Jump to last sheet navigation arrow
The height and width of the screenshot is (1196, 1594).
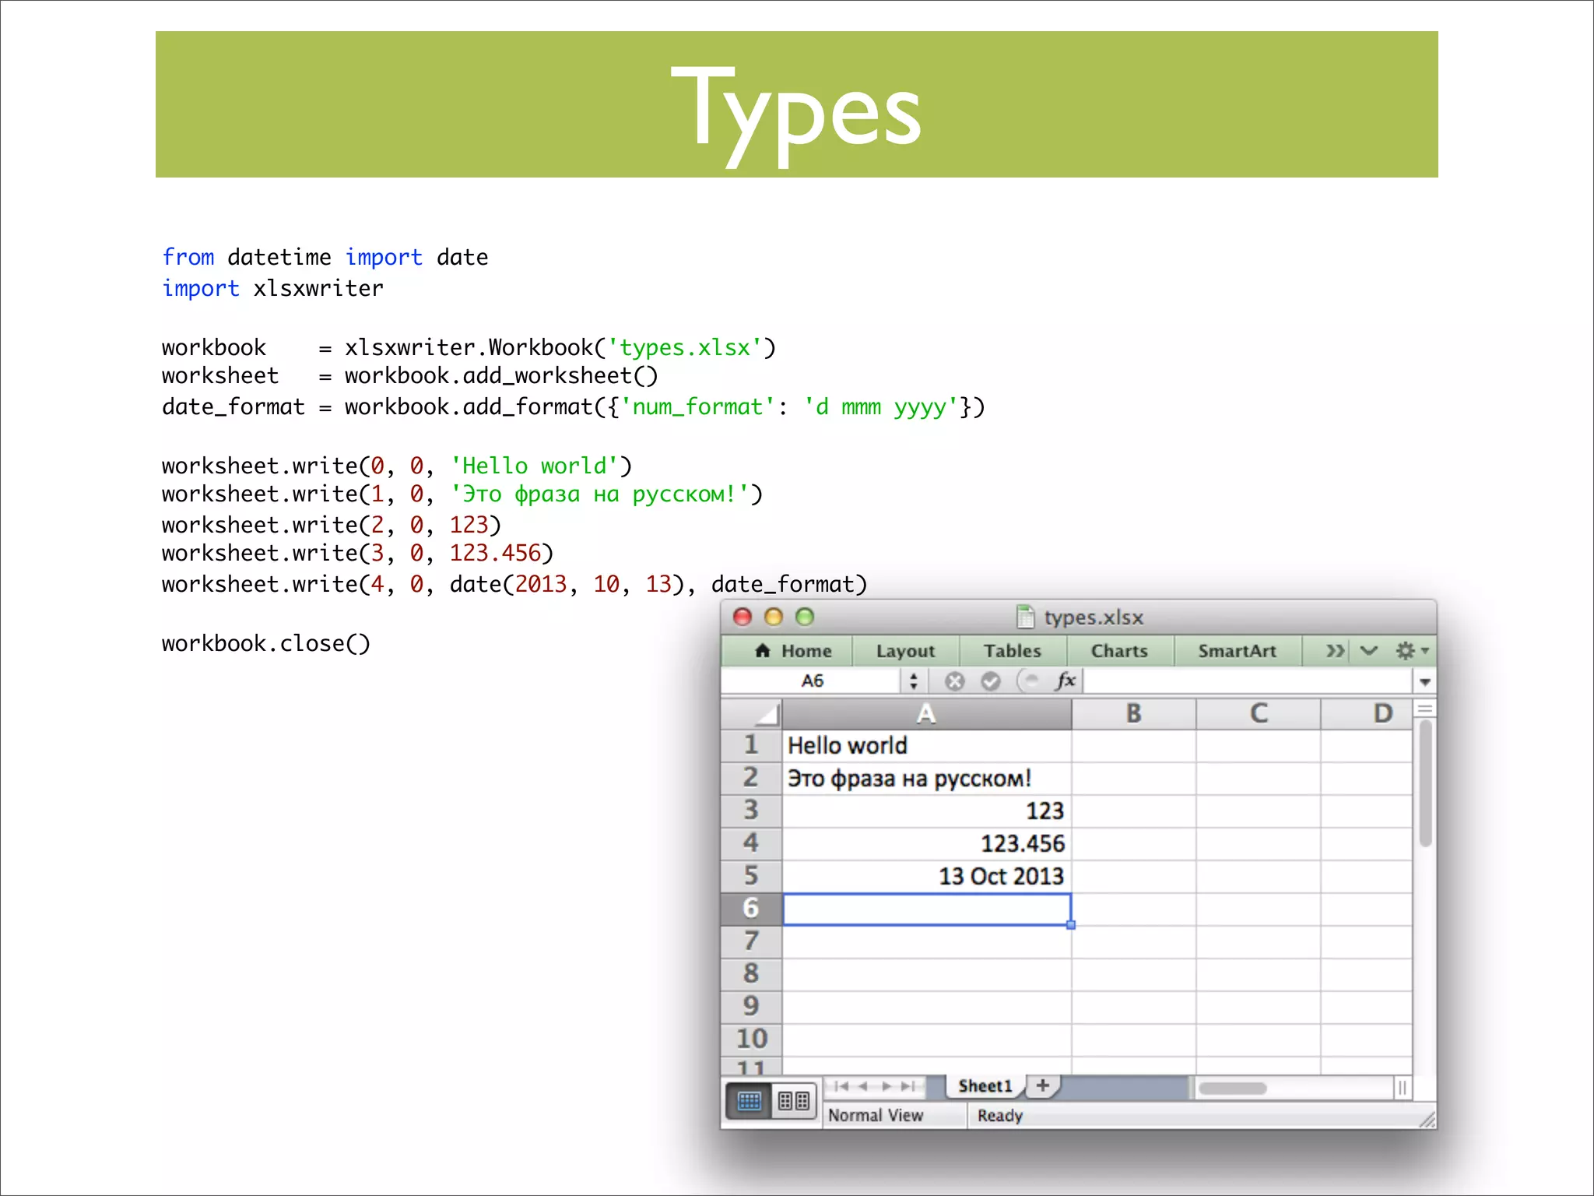tap(908, 1086)
